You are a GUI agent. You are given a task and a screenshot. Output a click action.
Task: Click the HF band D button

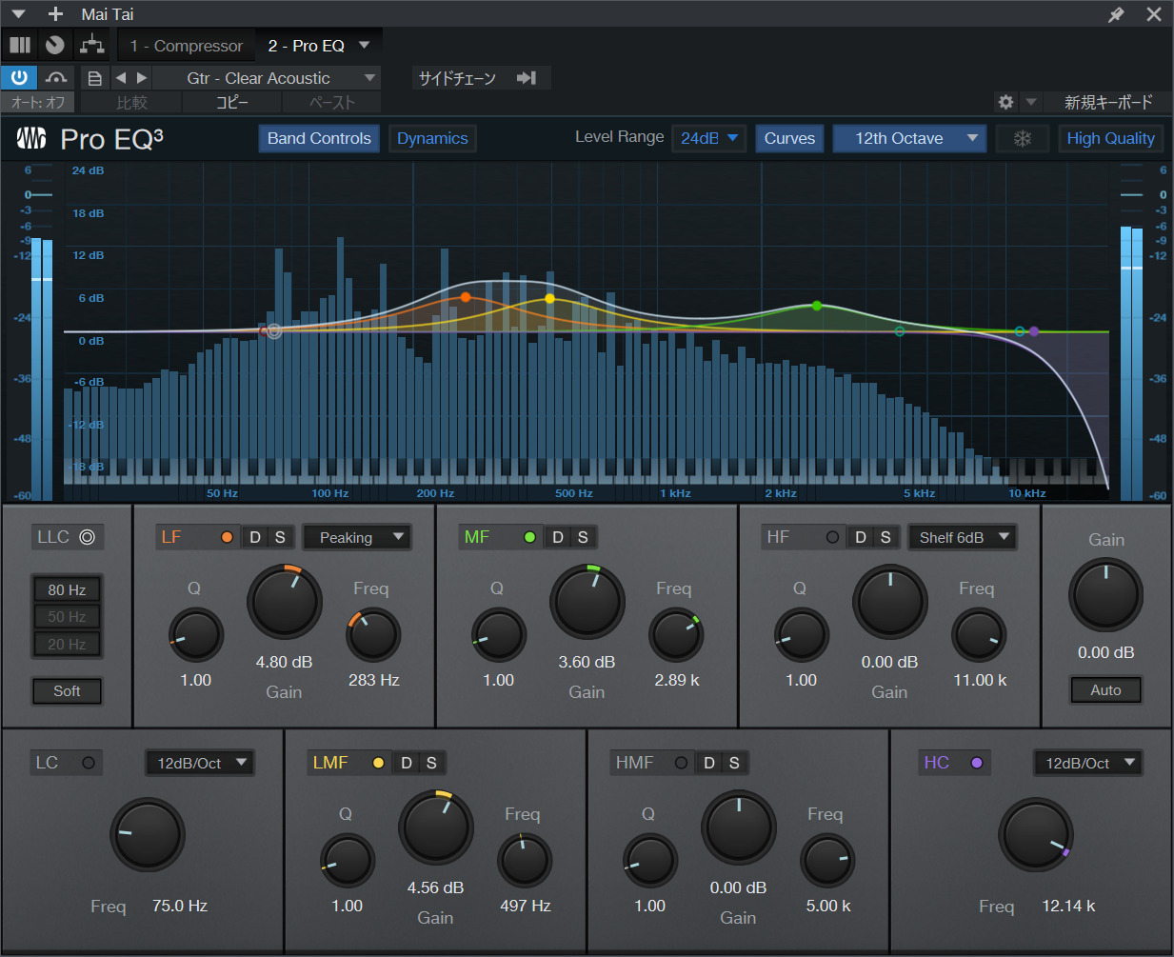click(x=861, y=537)
